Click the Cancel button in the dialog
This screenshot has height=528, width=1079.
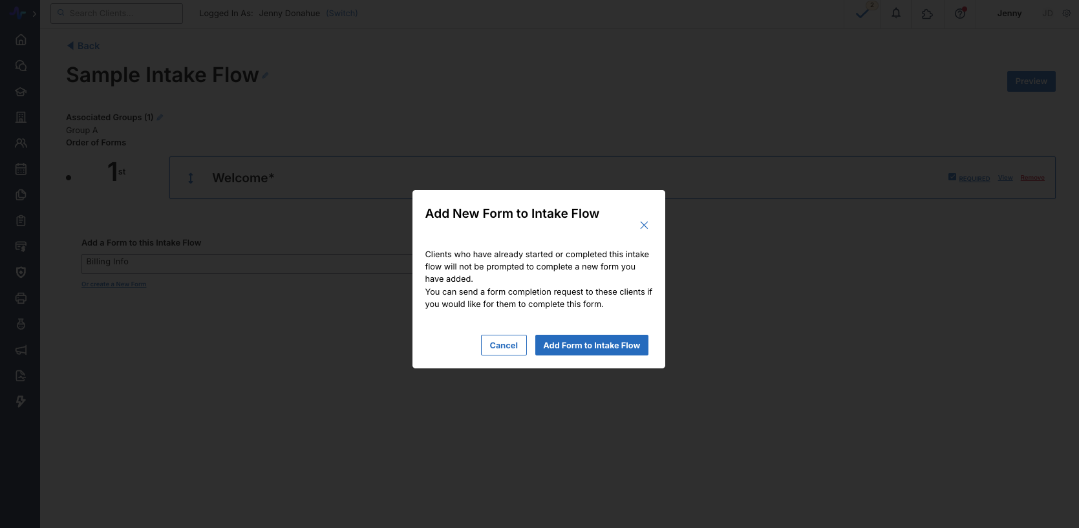tap(504, 345)
